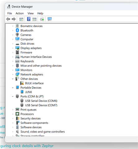Select the Disk drives label
The width and height of the screenshot is (138, 149).
point(27,44)
